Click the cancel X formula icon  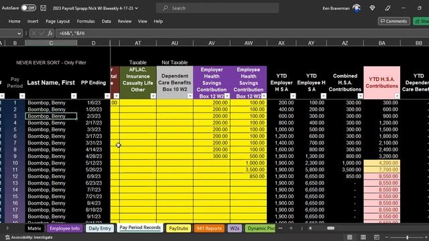click(34, 33)
